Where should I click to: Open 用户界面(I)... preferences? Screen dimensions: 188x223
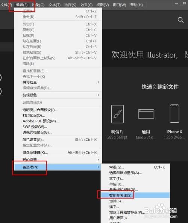point(135,218)
